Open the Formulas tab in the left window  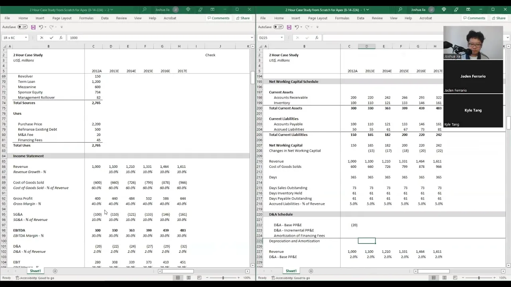[x=86, y=18]
